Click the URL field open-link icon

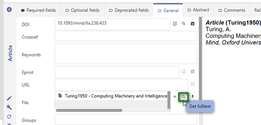tap(192, 84)
